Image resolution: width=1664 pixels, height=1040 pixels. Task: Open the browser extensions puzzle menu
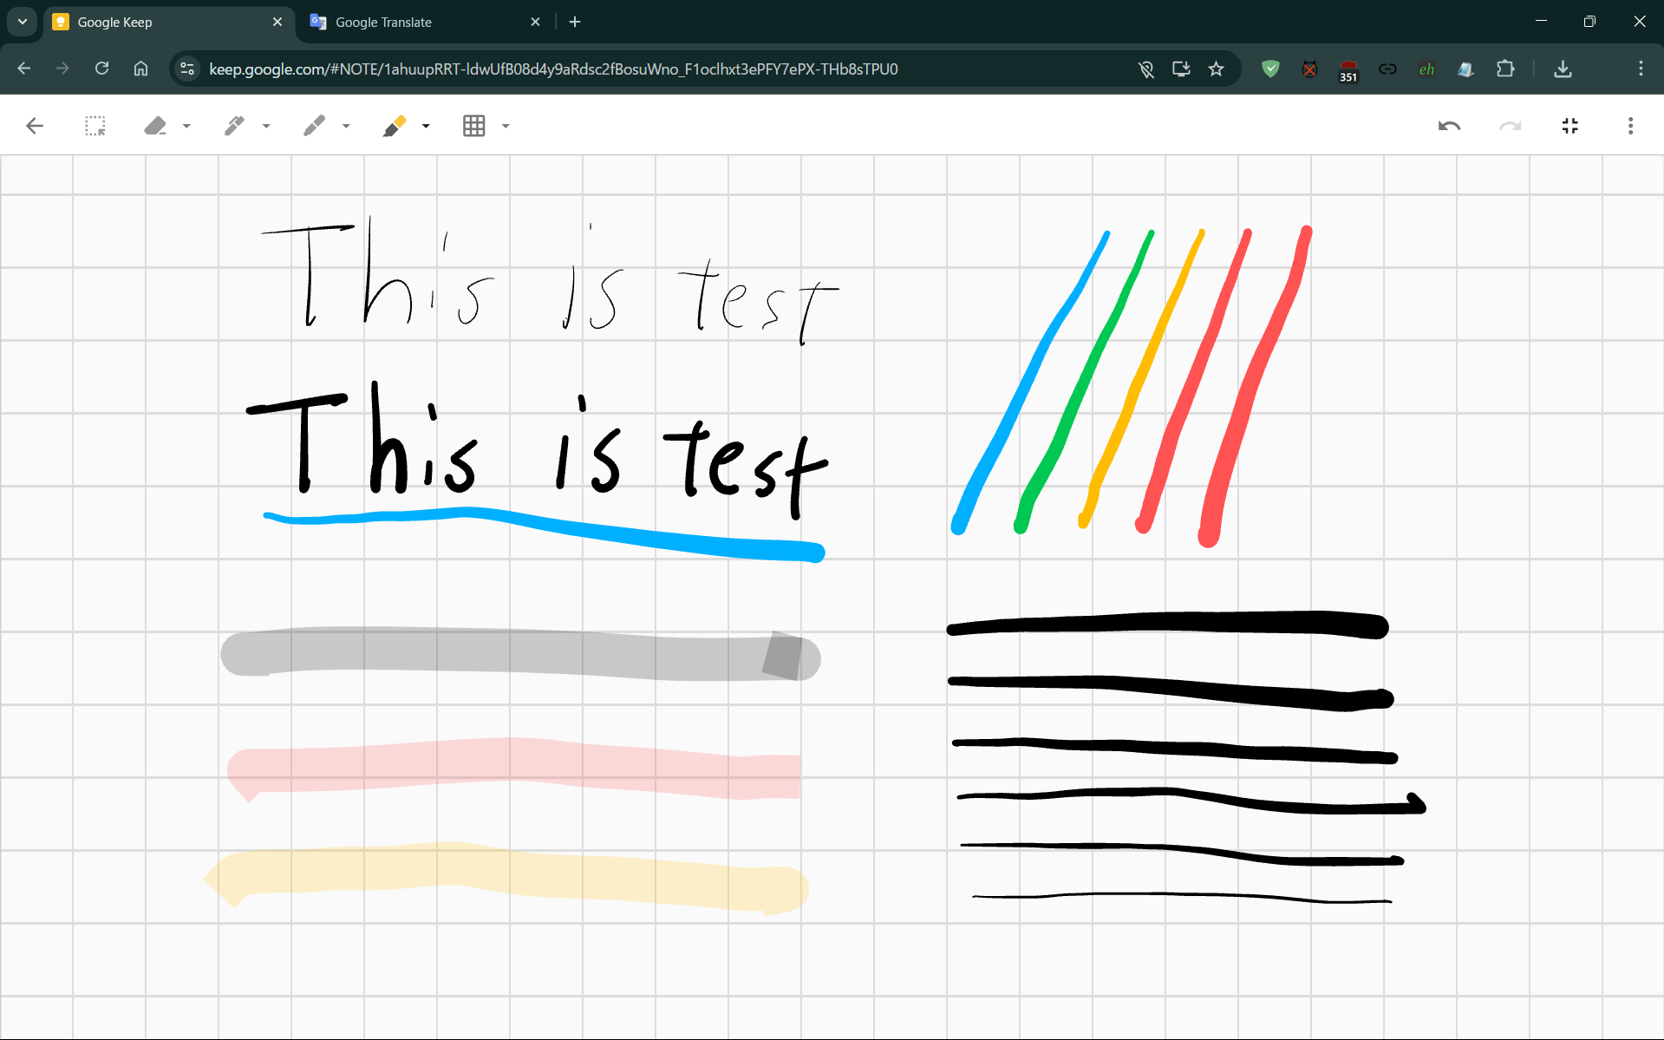point(1505,69)
